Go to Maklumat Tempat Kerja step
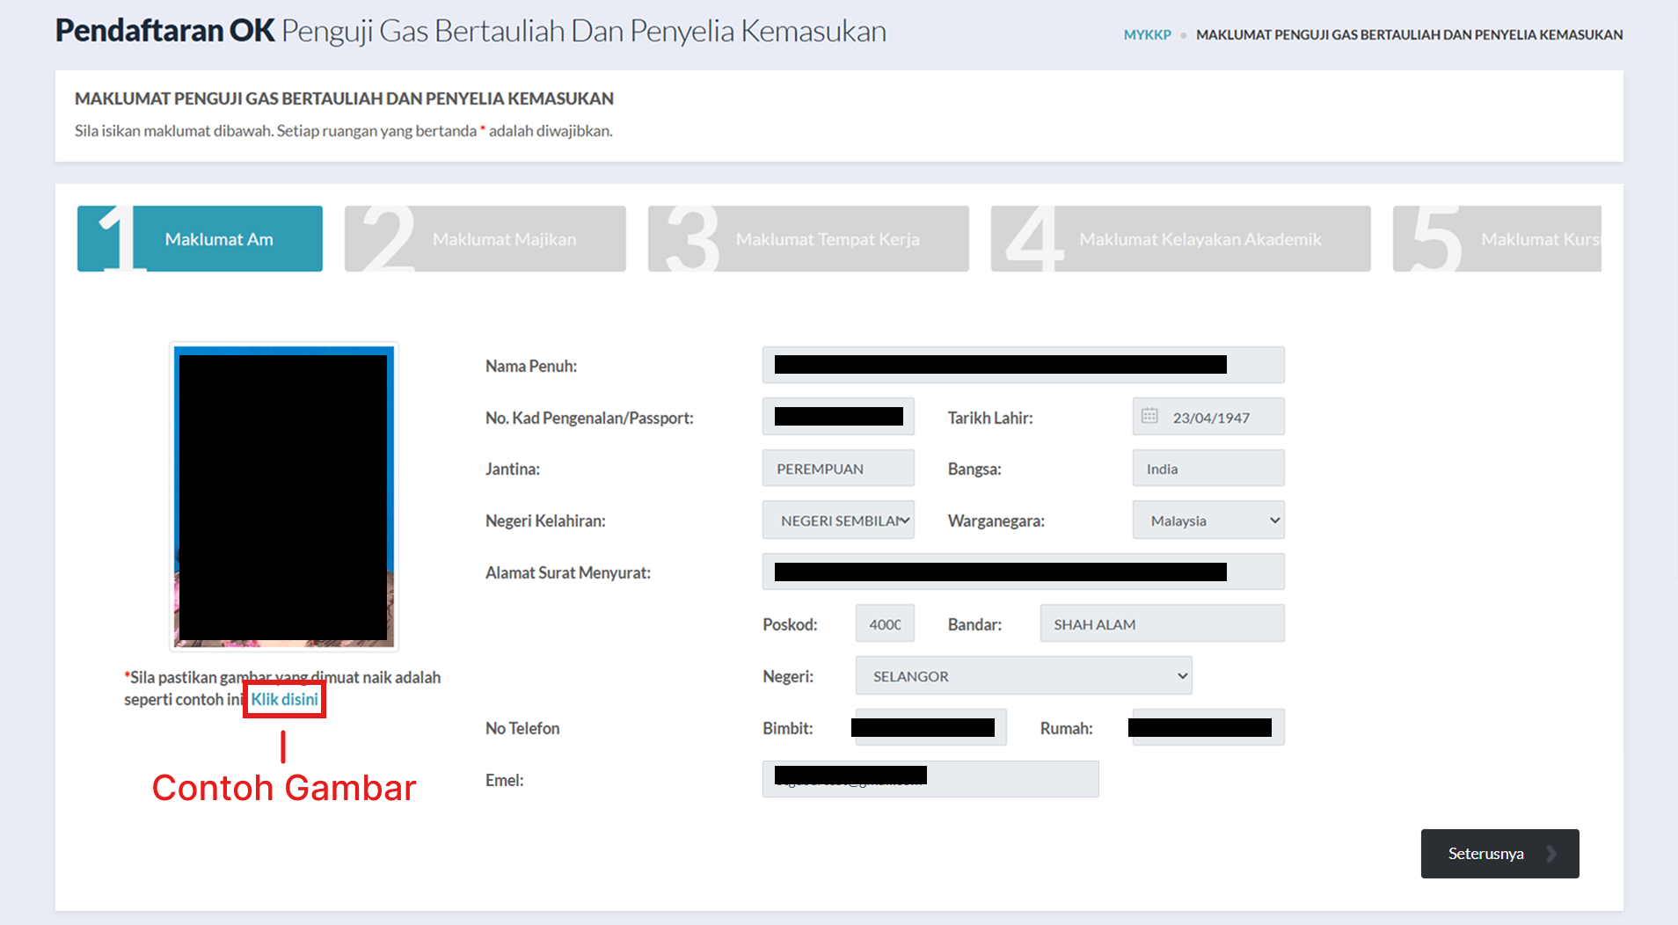1678x925 pixels. [807, 239]
